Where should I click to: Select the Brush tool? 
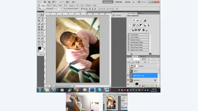click(x=42, y=24)
